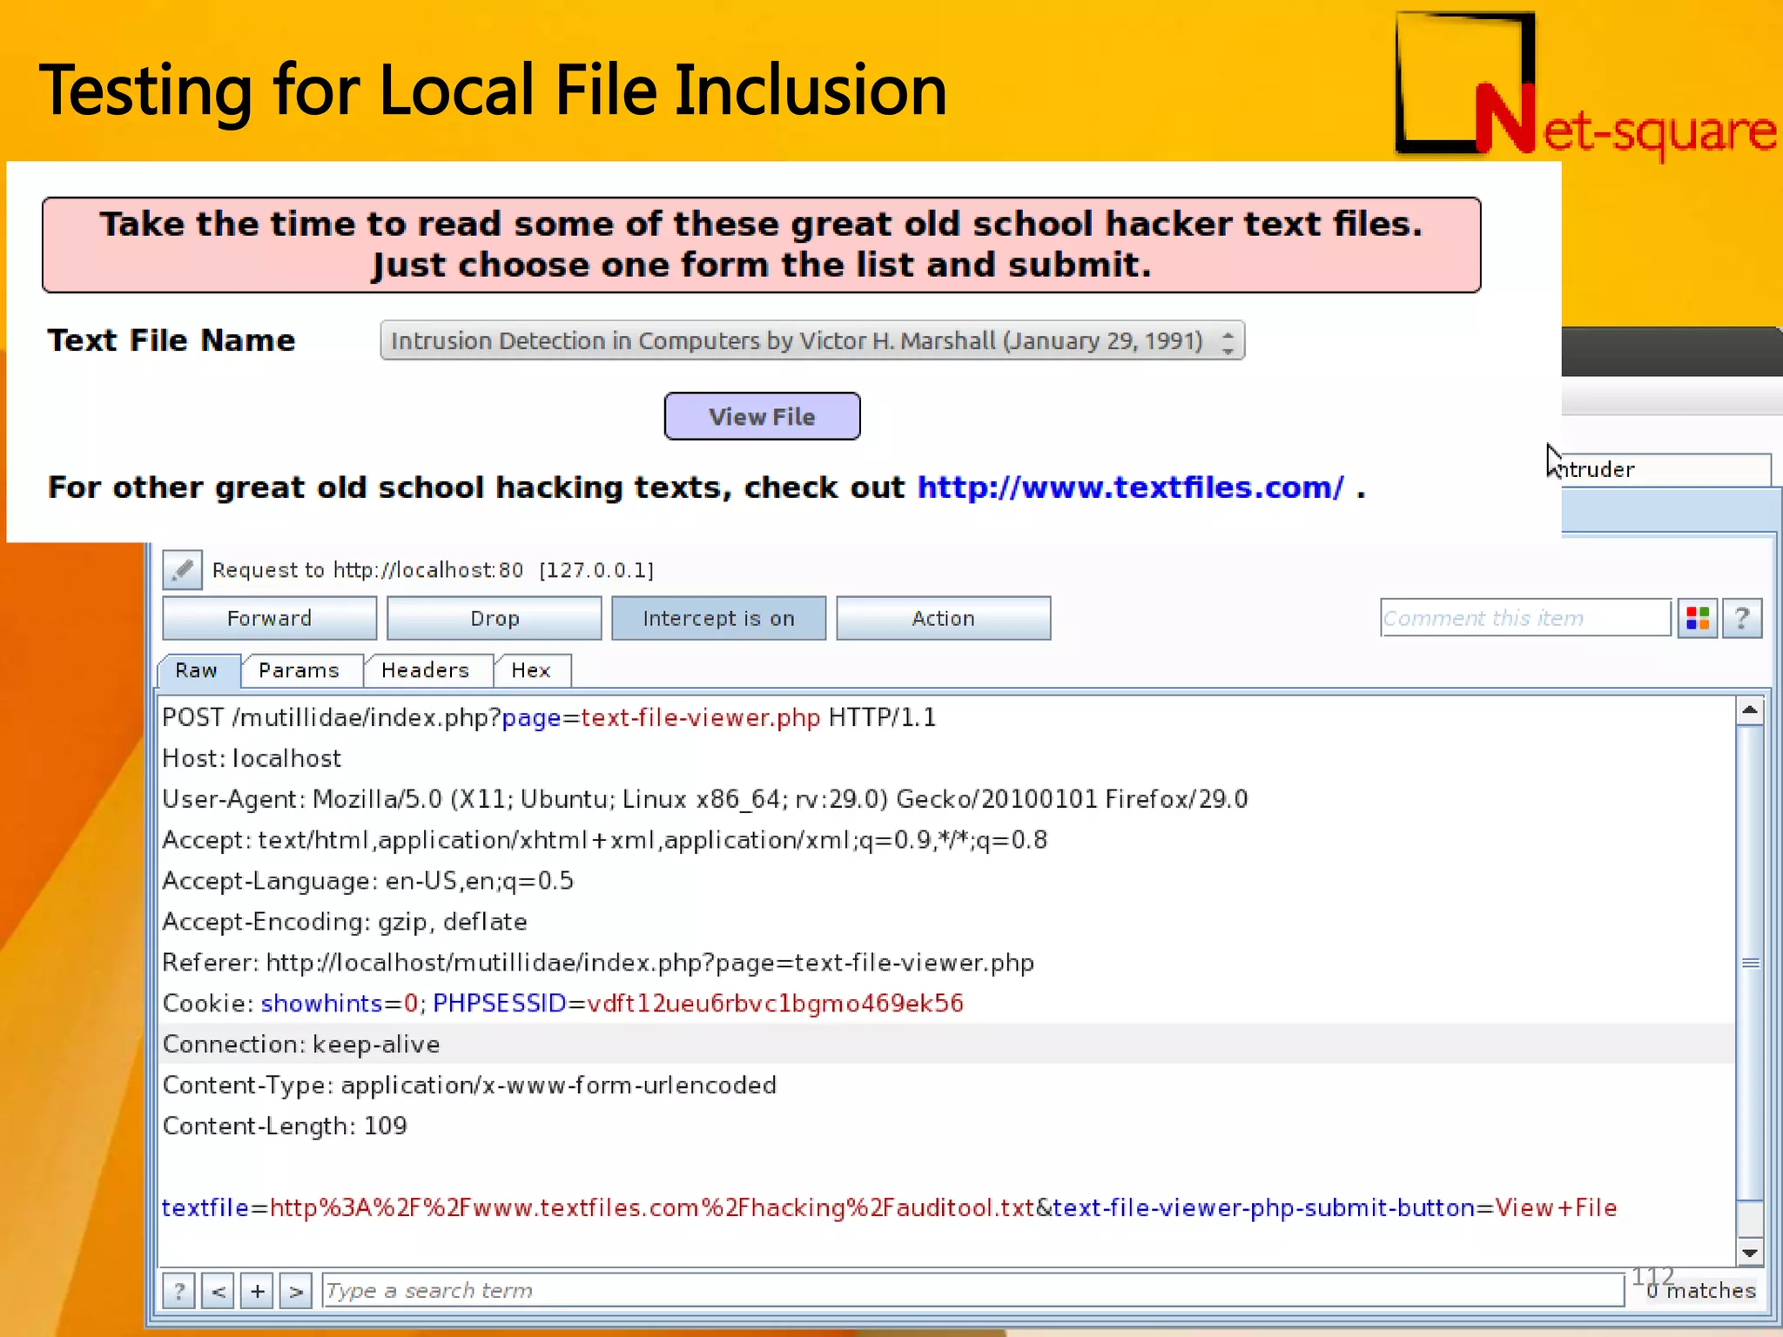Image resolution: width=1783 pixels, height=1337 pixels.
Task: Click the Referer header line
Action: pyautogui.click(x=598, y=963)
